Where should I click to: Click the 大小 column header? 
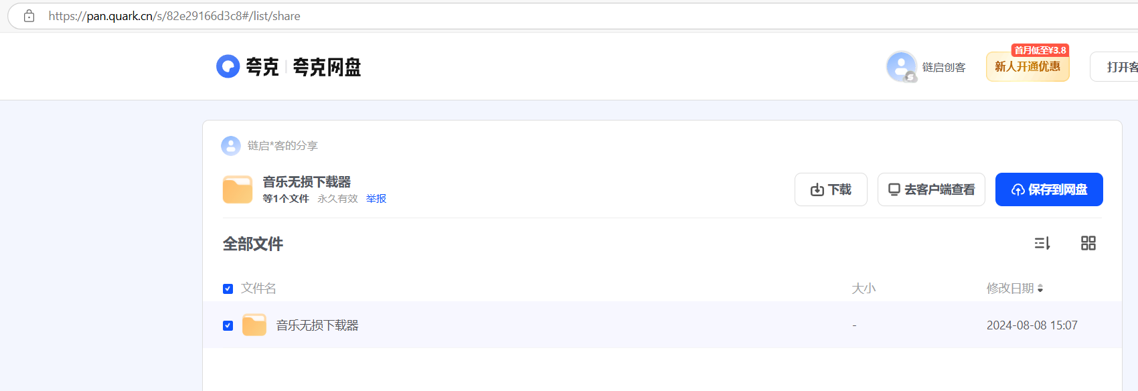coord(864,289)
